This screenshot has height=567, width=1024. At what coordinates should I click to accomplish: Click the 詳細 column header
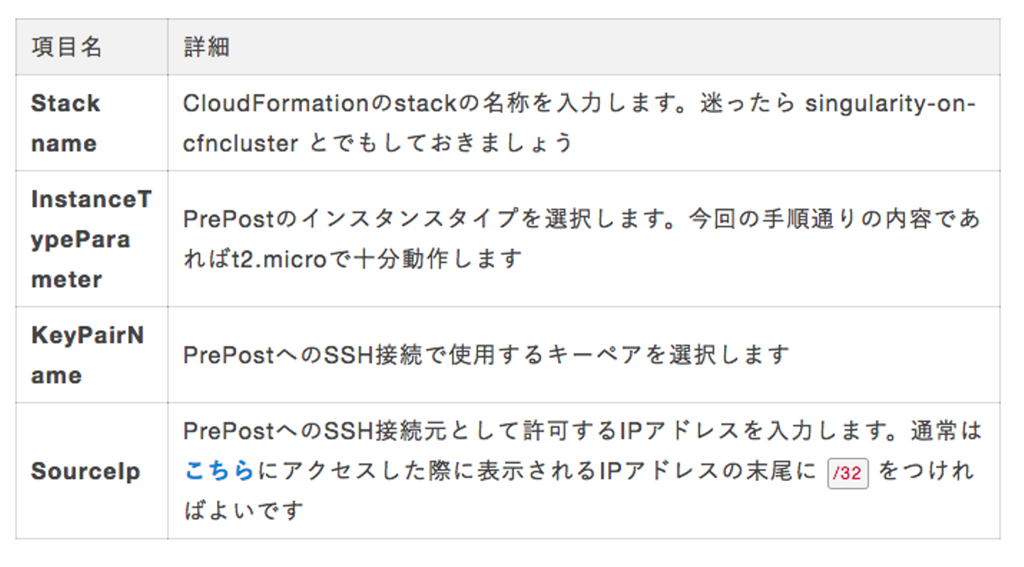coord(206,48)
